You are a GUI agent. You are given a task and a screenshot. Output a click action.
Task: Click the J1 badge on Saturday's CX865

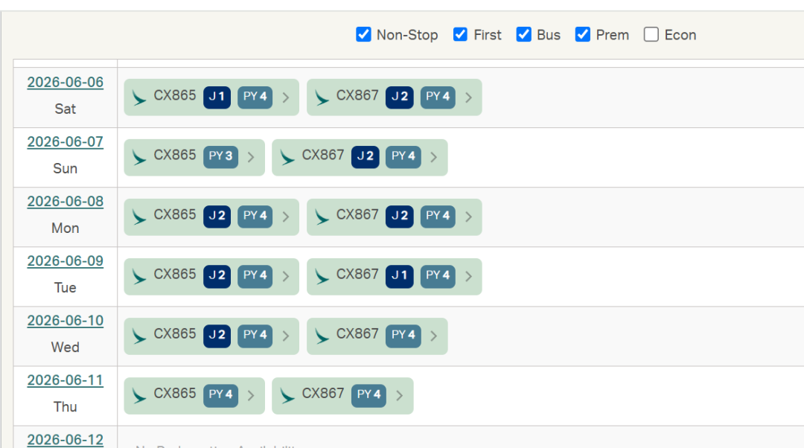coord(217,97)
